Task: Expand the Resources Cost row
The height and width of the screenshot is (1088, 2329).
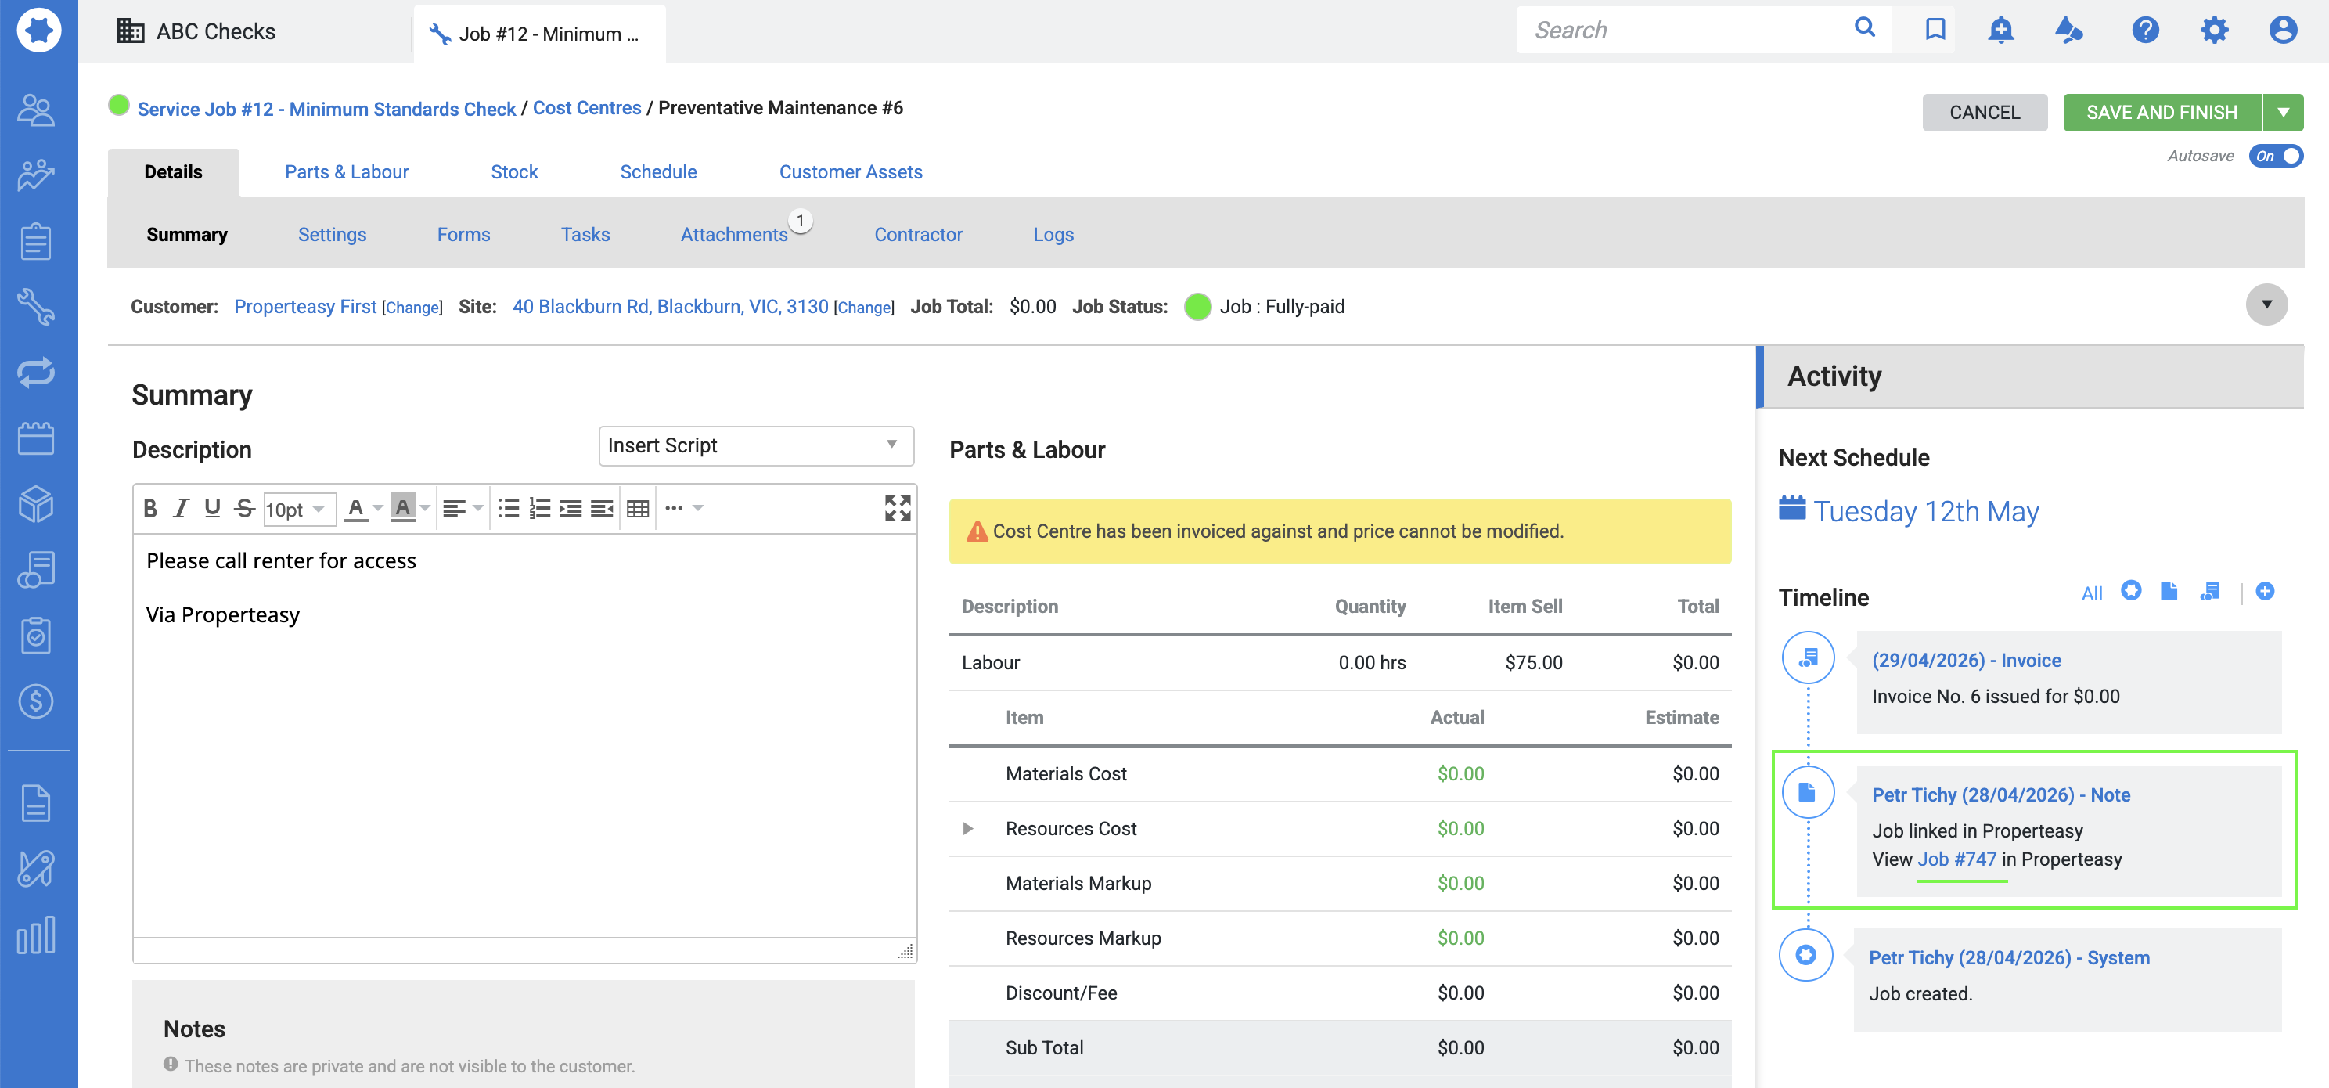Action: tap(967, 828)
